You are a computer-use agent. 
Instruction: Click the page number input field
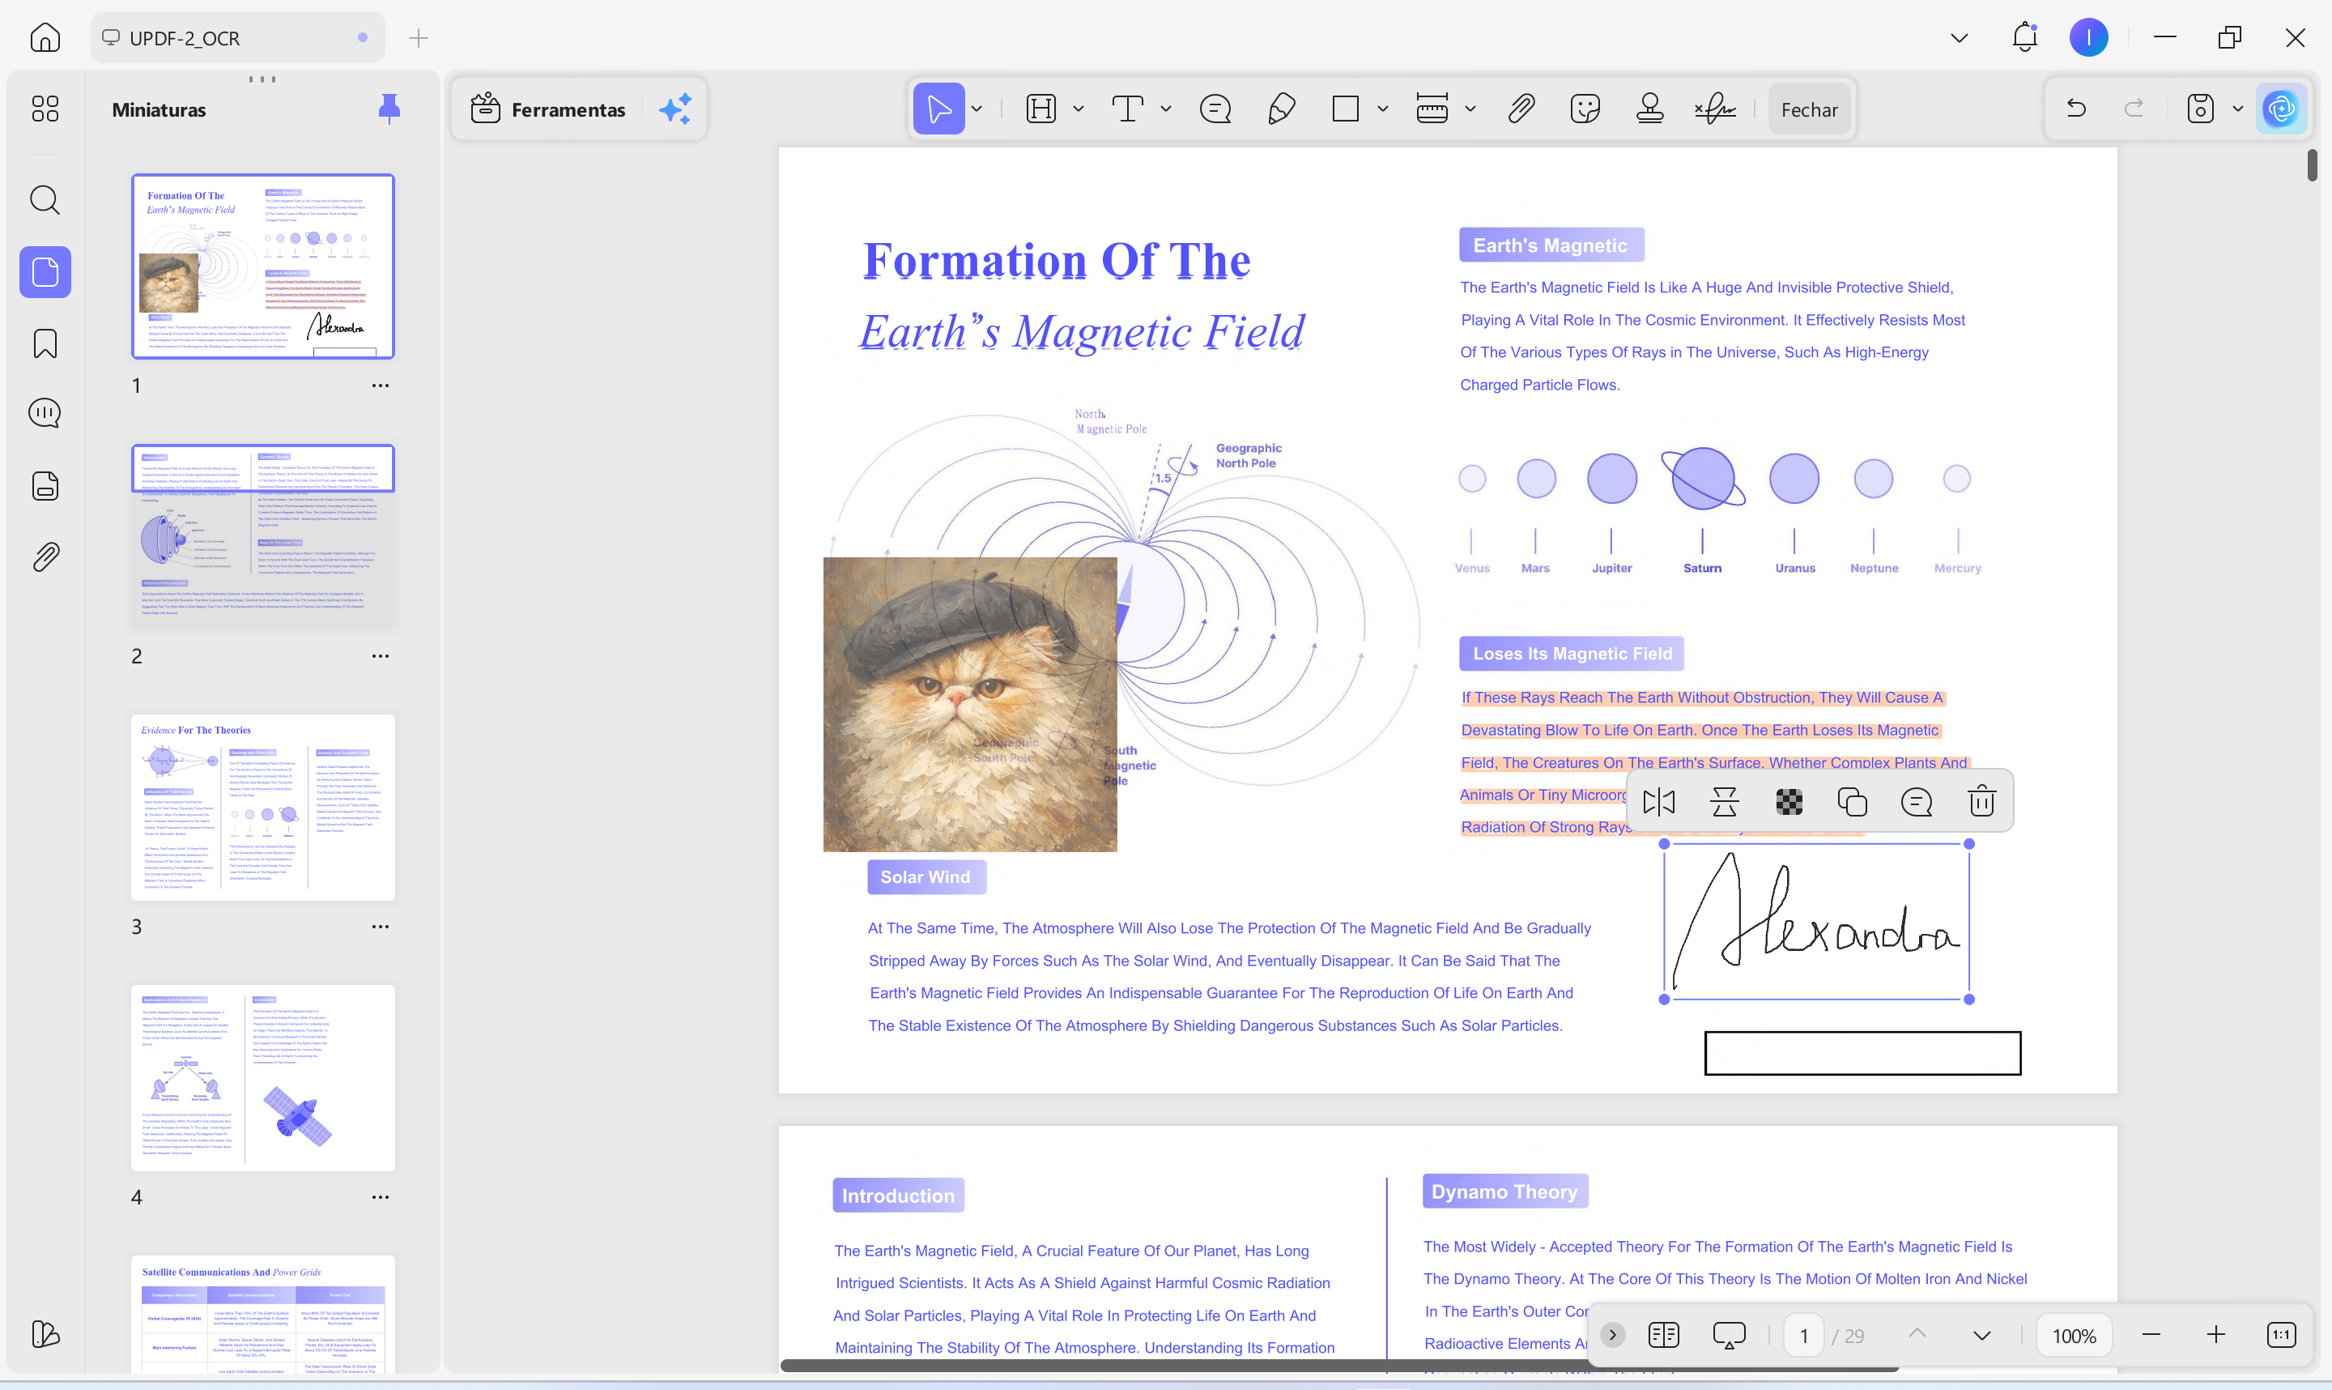click(x=1804, y=1336)
